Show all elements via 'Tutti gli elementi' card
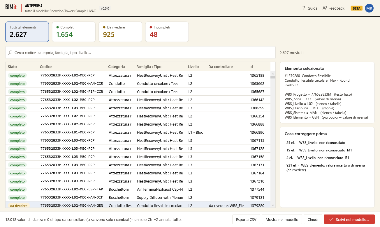 pyautogui.click(x=27, y=32)
